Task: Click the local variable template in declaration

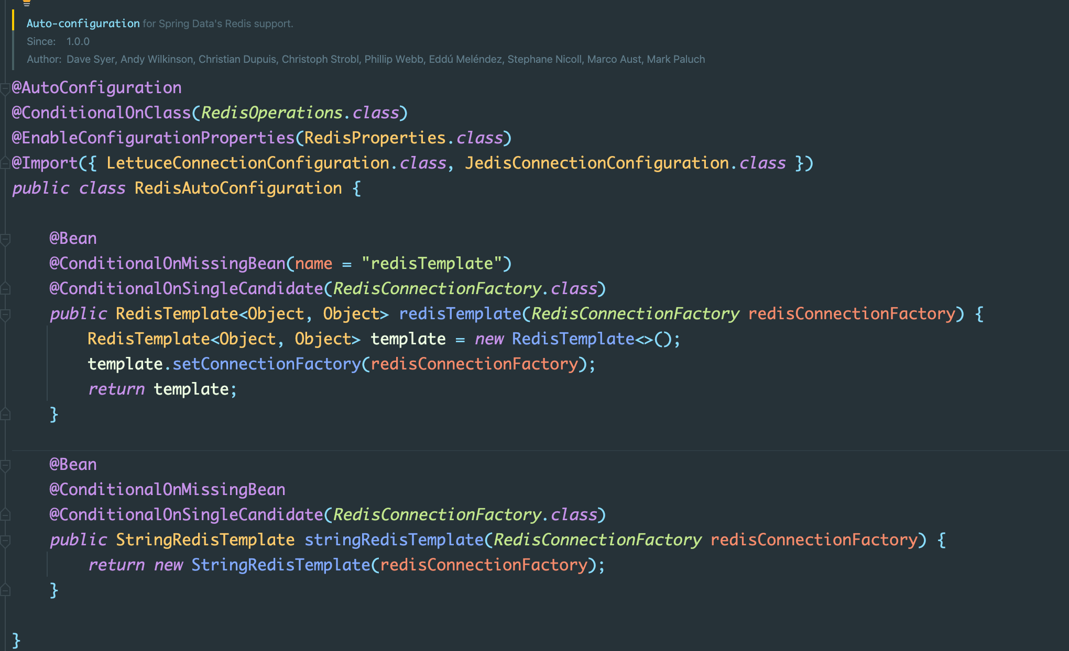Action: pyautogui.click(x=408, y=339)
